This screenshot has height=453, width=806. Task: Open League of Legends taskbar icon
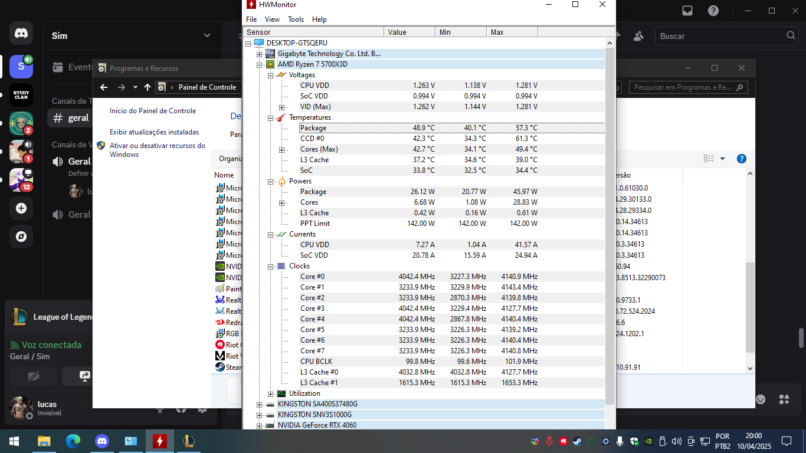point(188,441)
